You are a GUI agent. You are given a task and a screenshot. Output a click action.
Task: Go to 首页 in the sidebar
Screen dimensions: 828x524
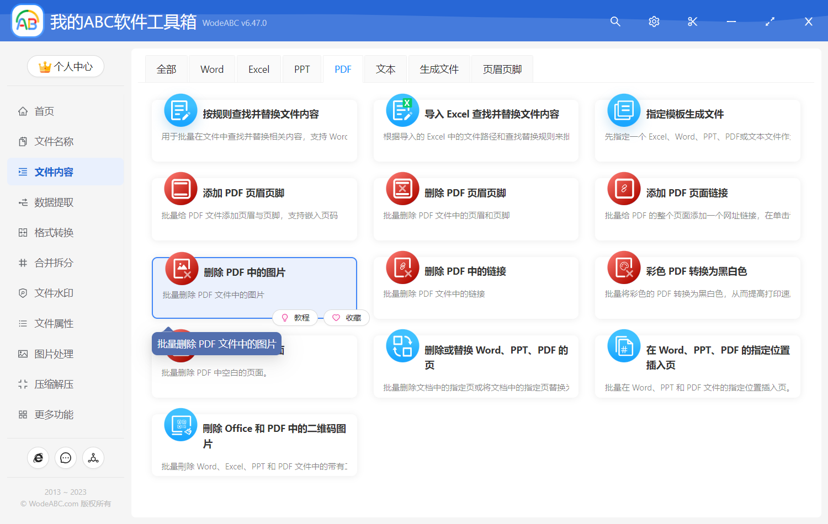(x=44, y=111)
